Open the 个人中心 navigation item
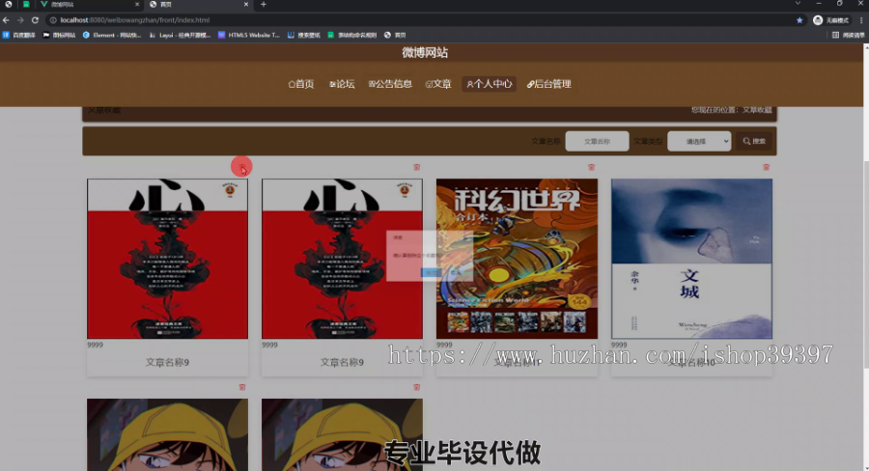Screen dimensions: 869x471 (489, 84)
